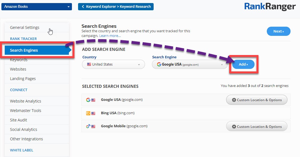Go to Websites in sidebar
Screen dimensions: 300x157
pos(18,69)
